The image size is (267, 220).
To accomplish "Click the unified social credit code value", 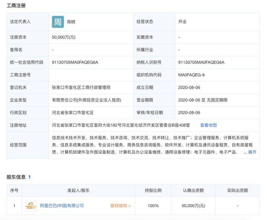I will 75,62.
